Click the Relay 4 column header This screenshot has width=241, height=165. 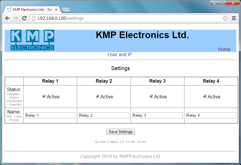tap(211, 81)
